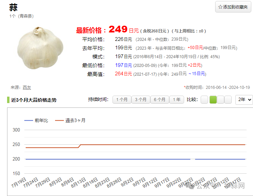This screenshot has height=196, width=253.
Task: Select the 1 年 duration tab
Action: tap(177, 100)
